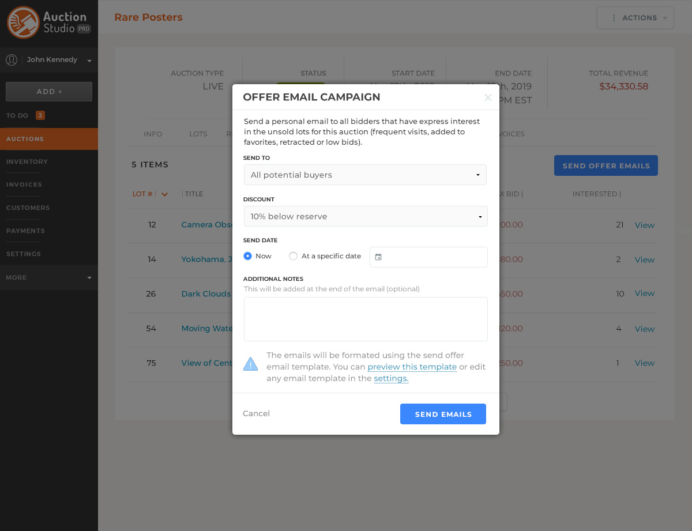This screenshot has width=692, height=531.
Task: Click the Actions three-dot icon
Action: 614,18
